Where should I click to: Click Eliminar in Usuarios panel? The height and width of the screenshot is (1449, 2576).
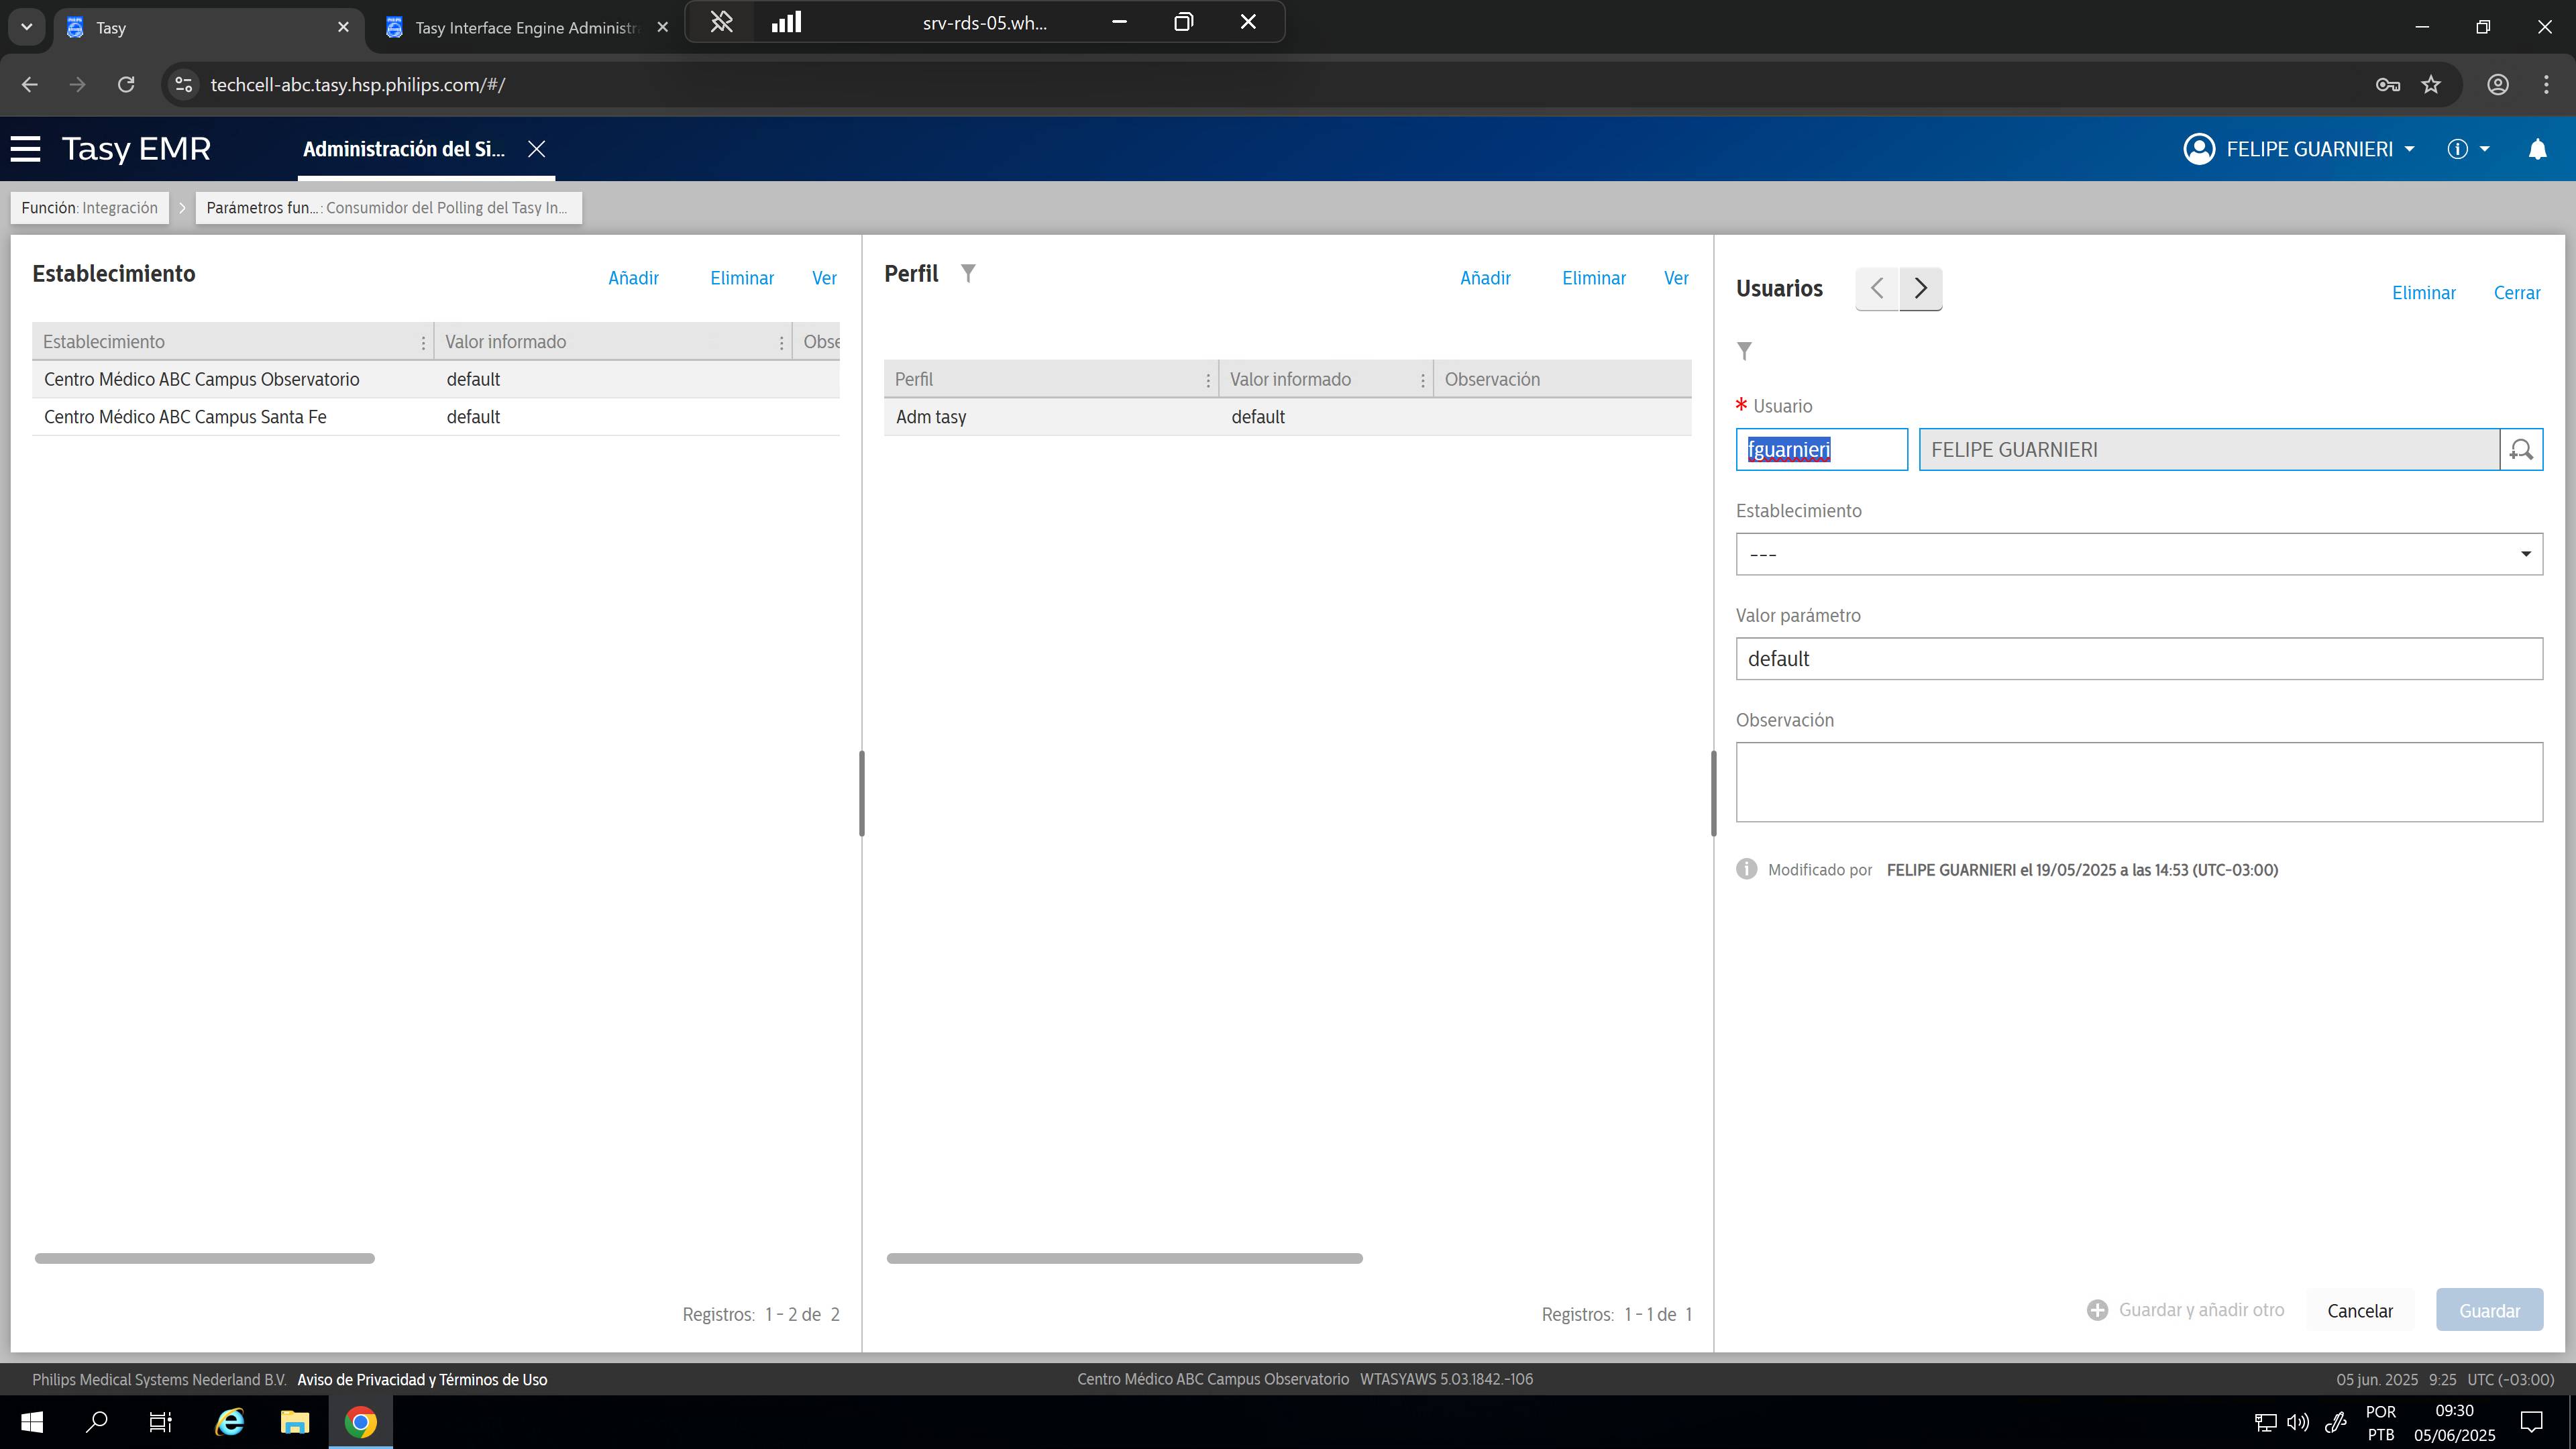[x=2424, y=293]
